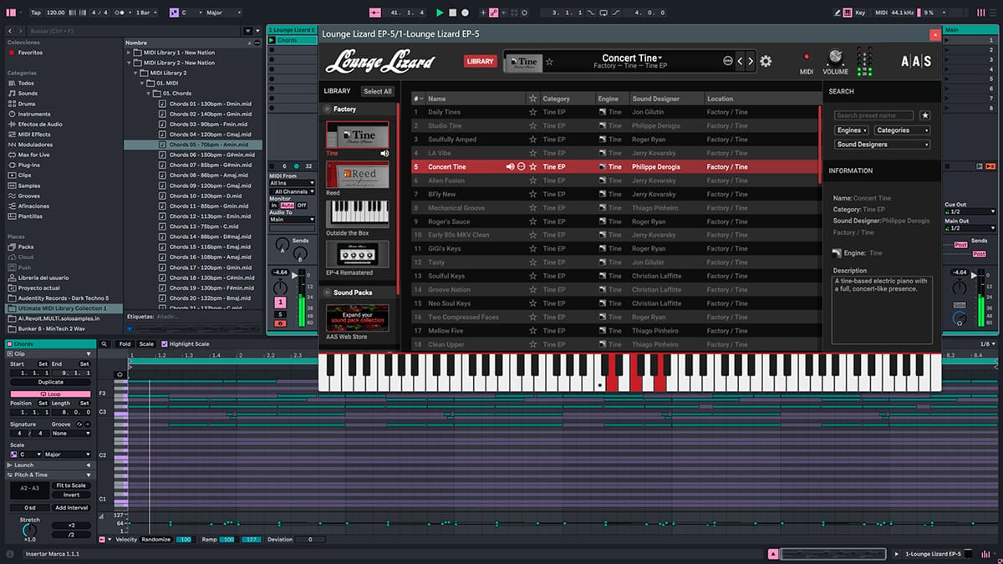
Task: Toggle the Highlight Scale checkbox
Action: [165, 344]
